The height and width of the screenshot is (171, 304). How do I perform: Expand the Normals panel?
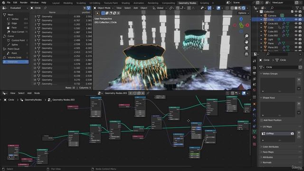261,162
